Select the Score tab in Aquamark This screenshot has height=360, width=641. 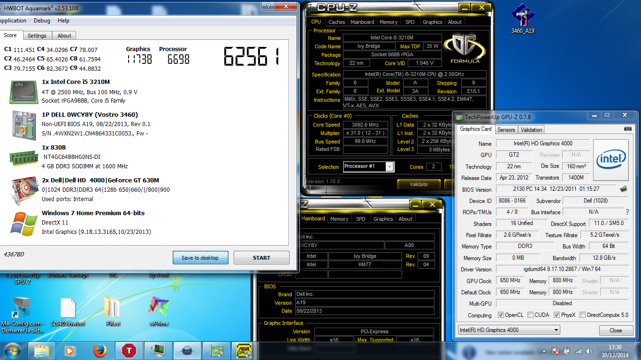tap(10, 35)
